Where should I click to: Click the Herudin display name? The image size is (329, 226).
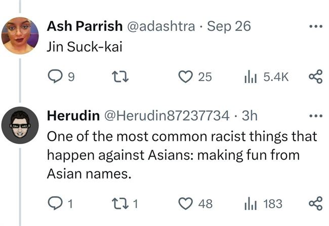(x=73, y=116)
